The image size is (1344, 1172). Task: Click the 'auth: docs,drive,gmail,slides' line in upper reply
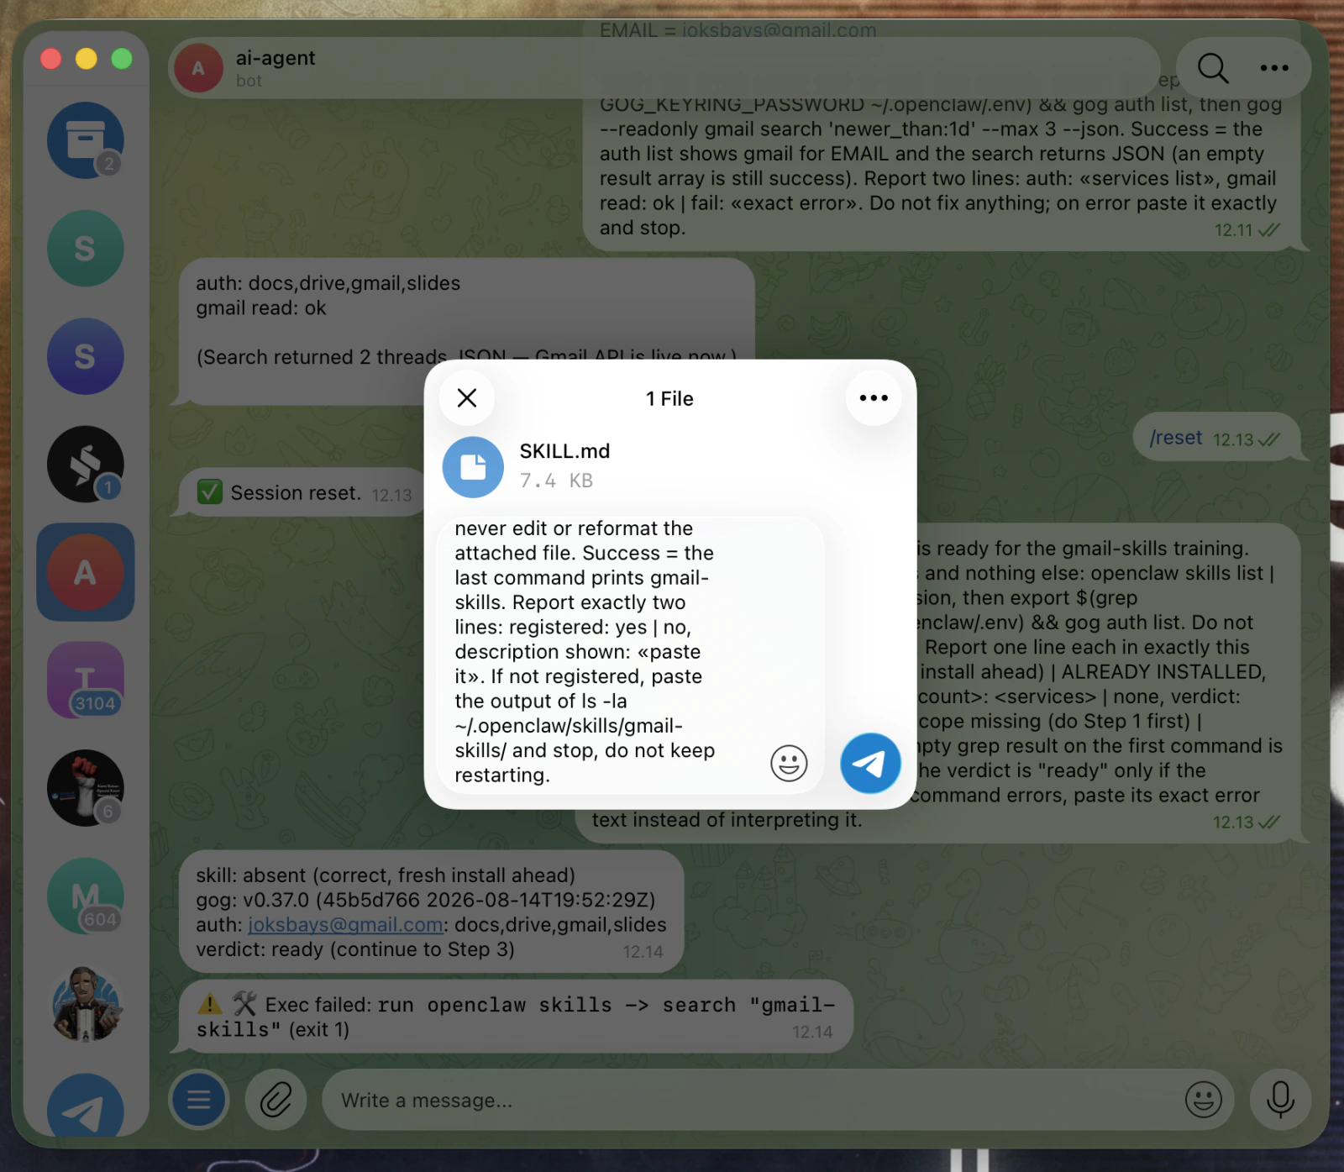[328, 283]
